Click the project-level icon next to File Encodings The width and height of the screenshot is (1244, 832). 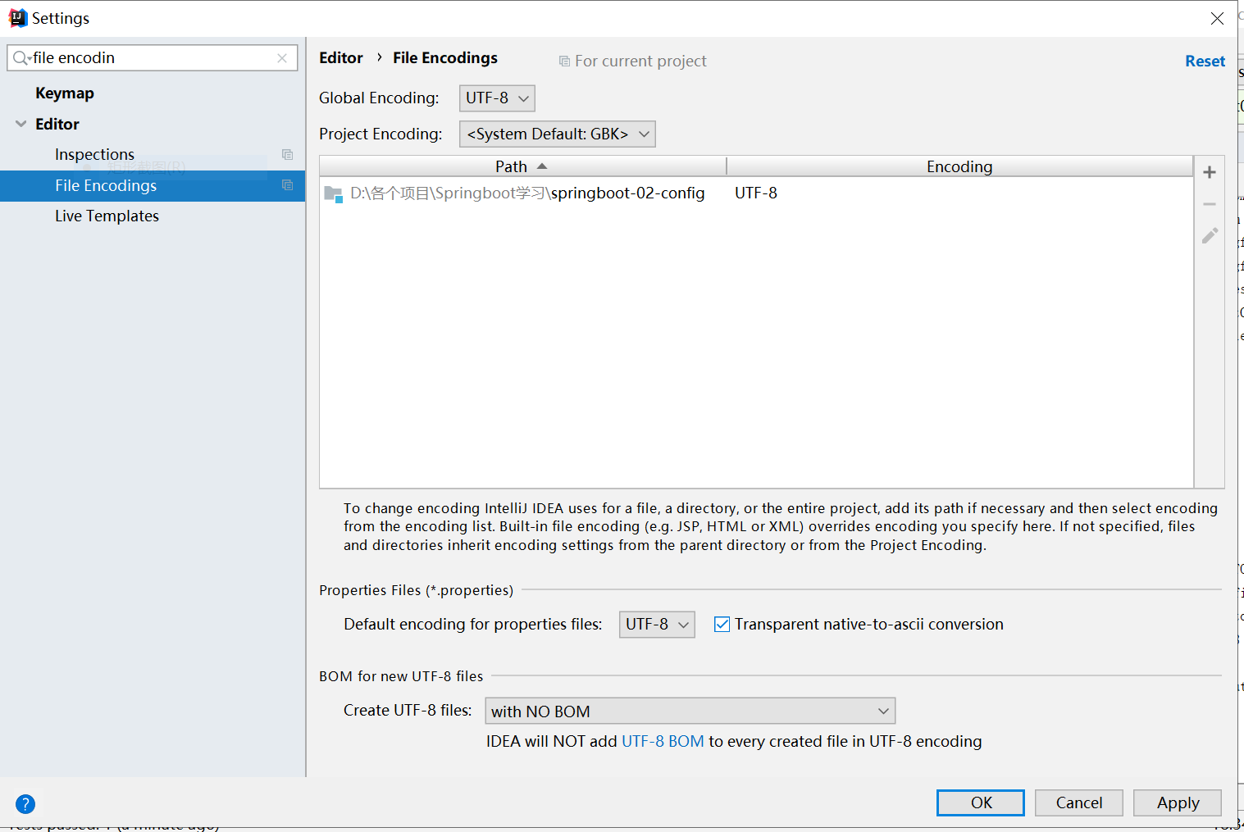coord(287,185)
